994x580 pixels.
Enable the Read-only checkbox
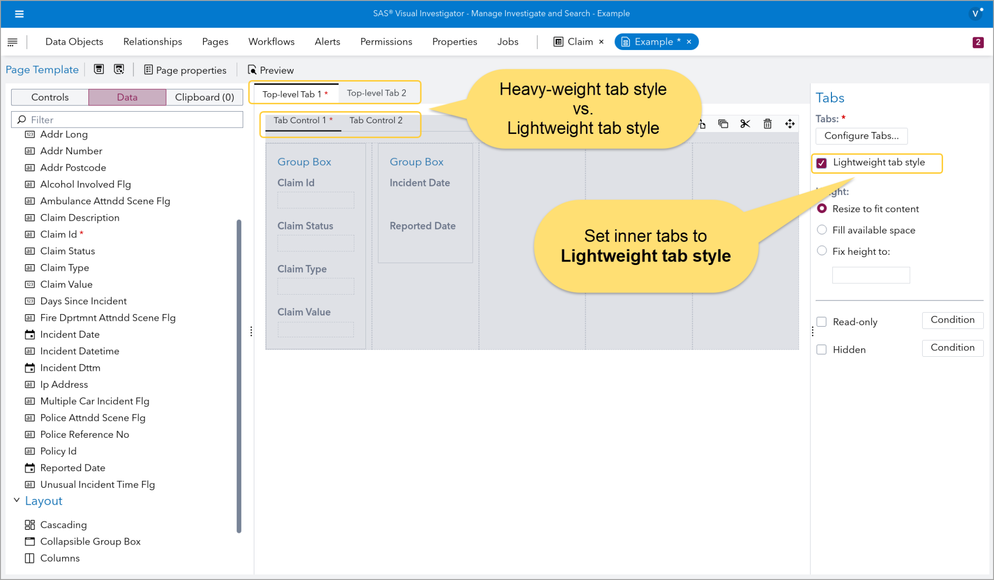(822, 322)
